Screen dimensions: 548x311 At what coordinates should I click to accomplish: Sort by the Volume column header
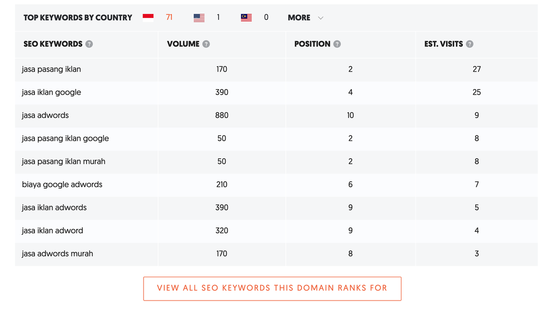[x=183, y=44]
